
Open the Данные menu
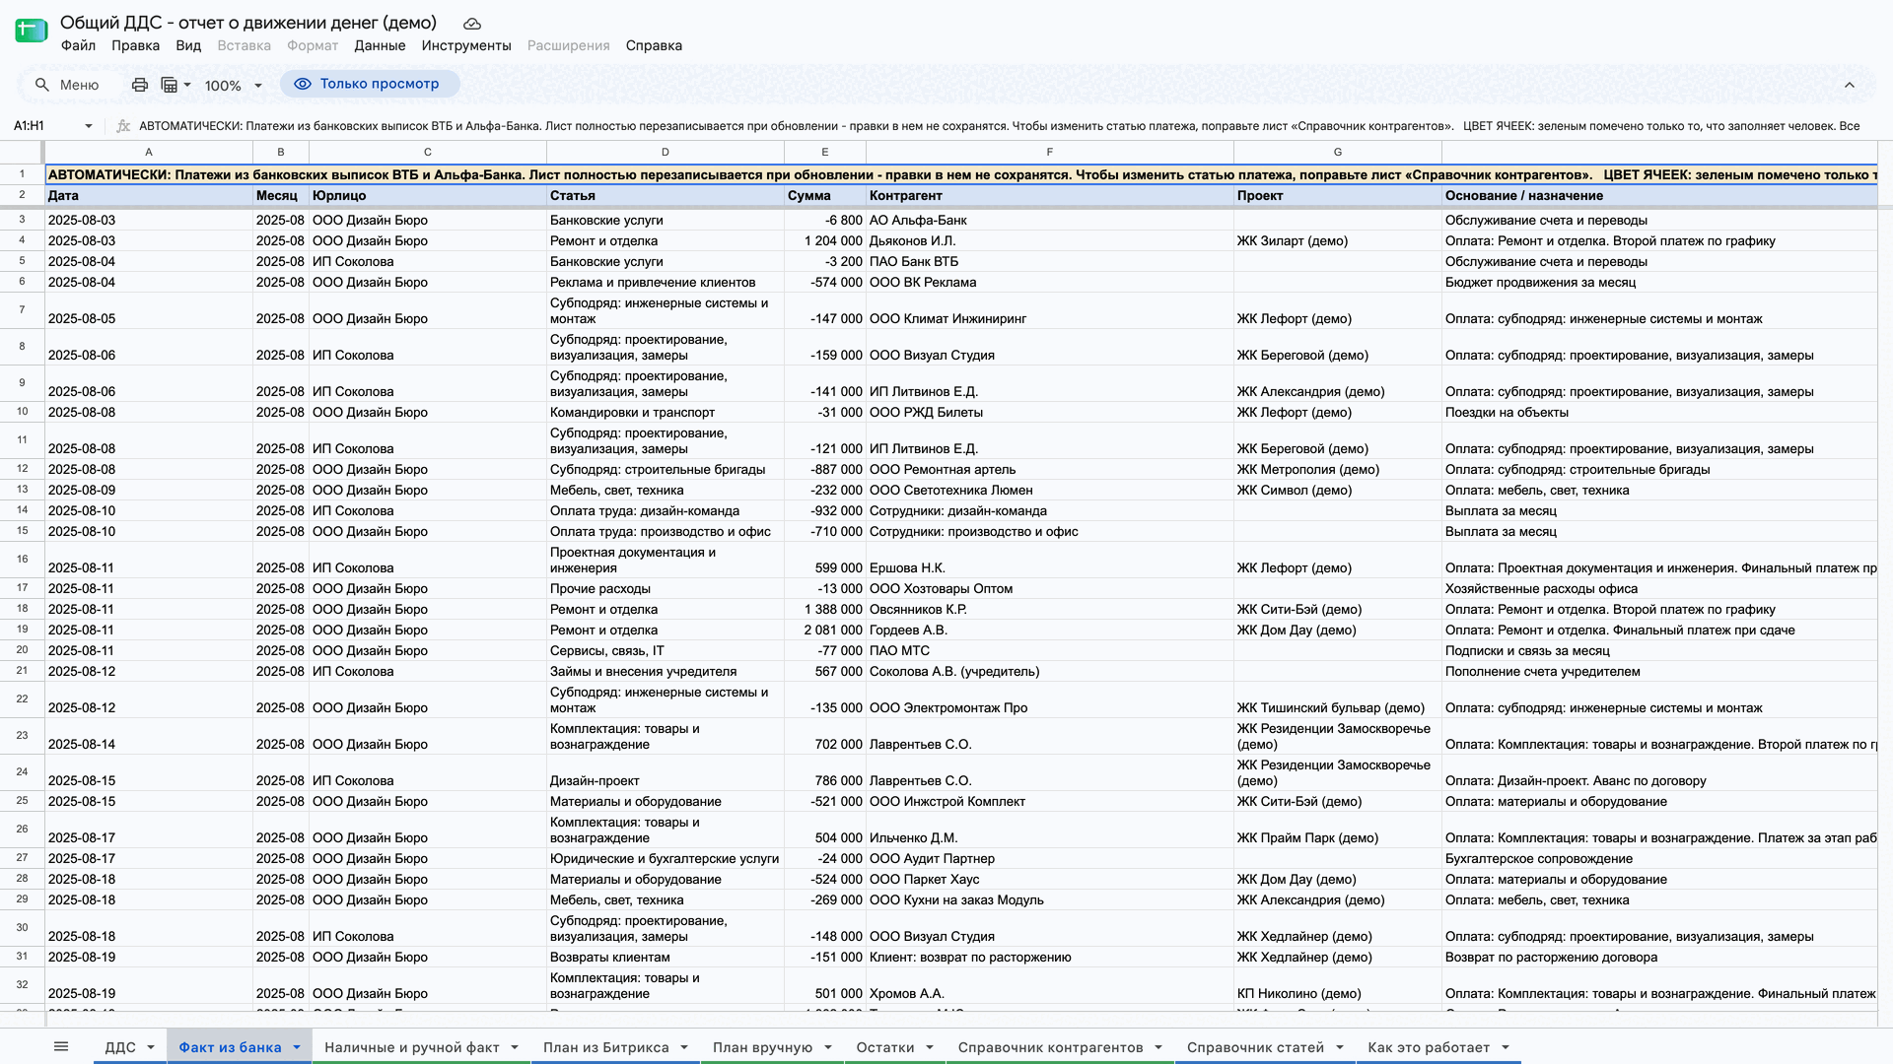pos(380,45)
